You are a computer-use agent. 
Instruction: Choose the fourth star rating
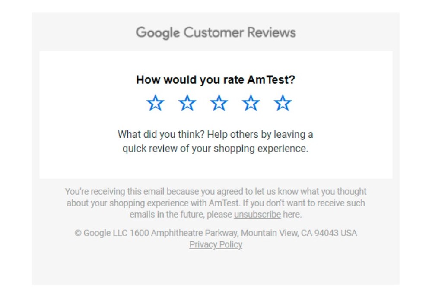(x=251, y=104)
